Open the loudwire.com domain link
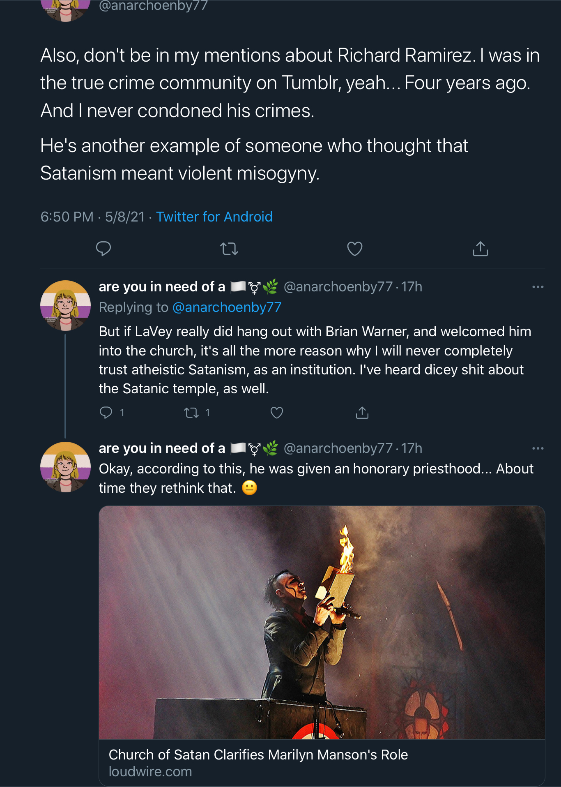 click(150, 771)
